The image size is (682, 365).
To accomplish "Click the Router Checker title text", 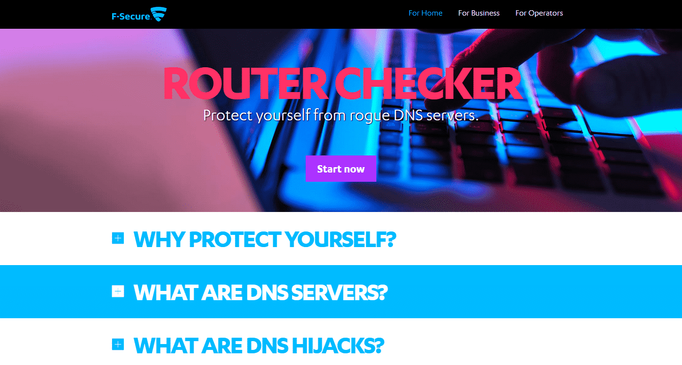I will [x=343, y=83].
